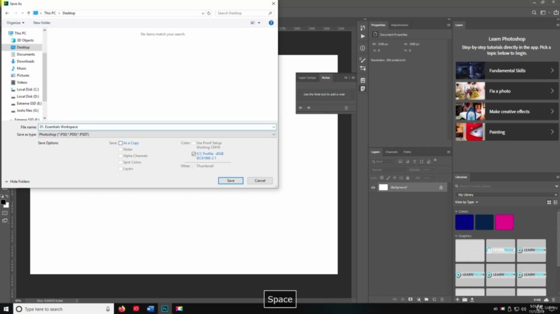
Task: Check the As a Copy checkbox
Action: pyautogui.click(x=121, y=143)
